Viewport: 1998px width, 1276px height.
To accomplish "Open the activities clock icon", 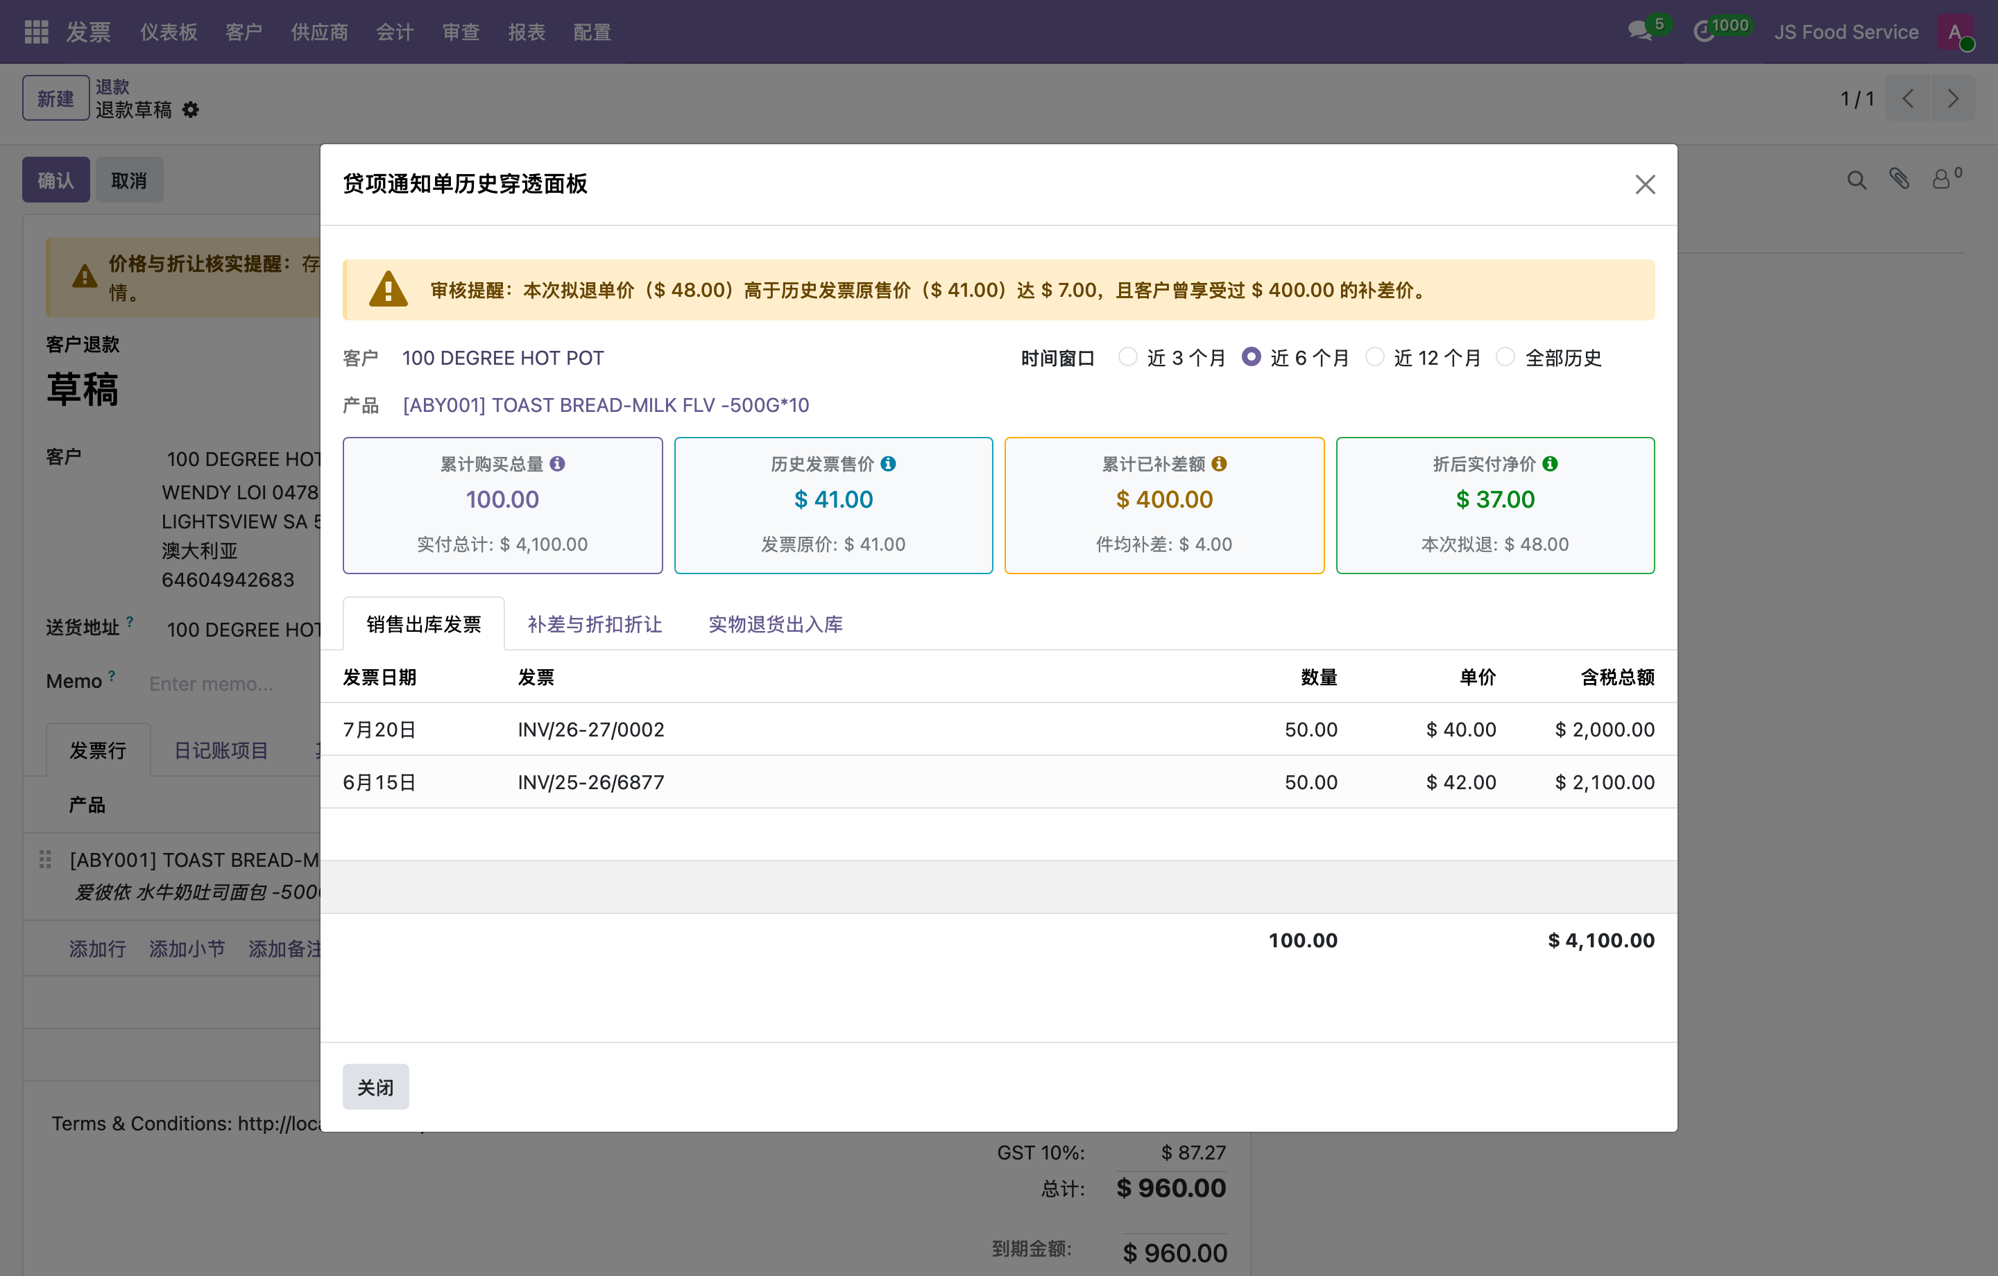I will [1703, 31].
